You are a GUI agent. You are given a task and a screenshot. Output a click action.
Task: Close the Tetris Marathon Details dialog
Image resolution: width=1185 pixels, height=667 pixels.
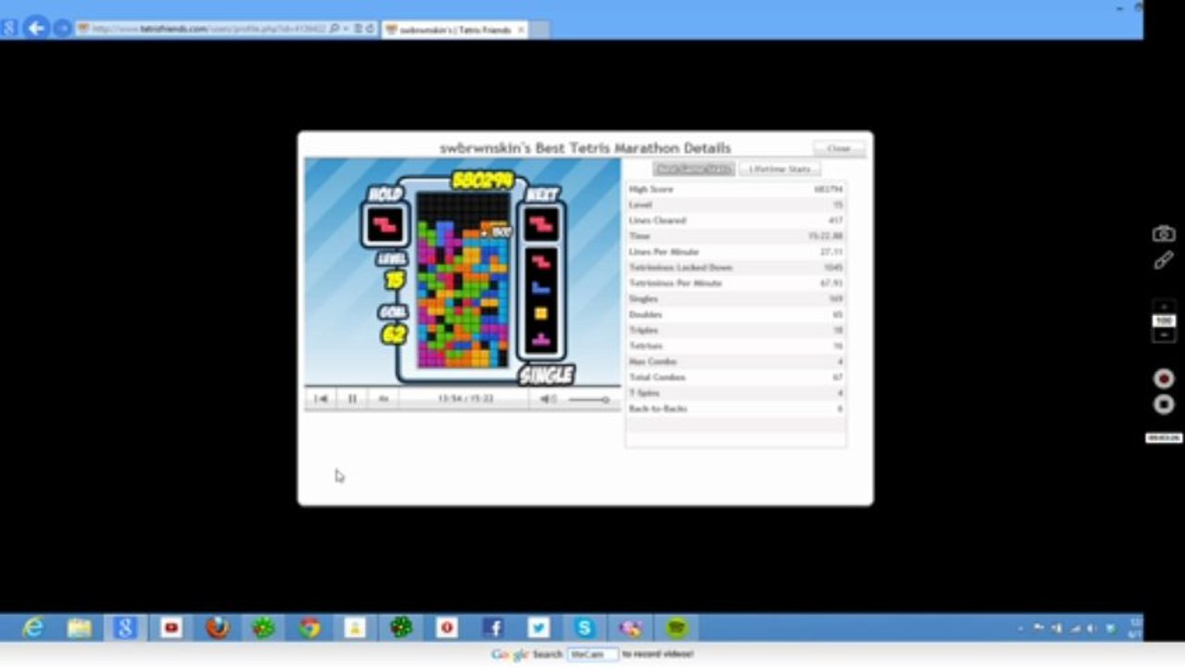click(x=838, y=148)
